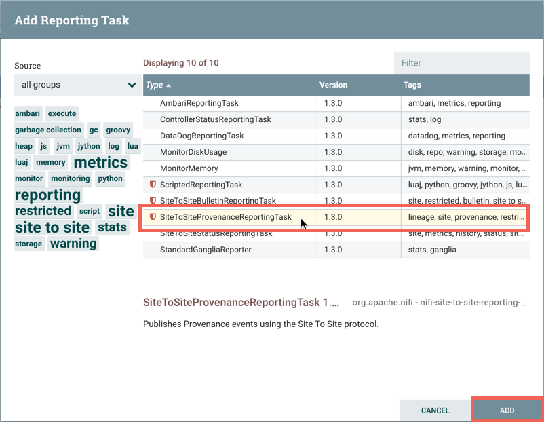544x422 pixels.
Task: Filter by the ambari tag
Action: 28,113
